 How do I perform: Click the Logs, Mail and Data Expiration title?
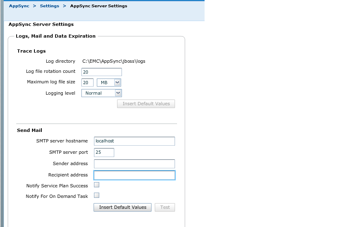(x=55, y=36)
